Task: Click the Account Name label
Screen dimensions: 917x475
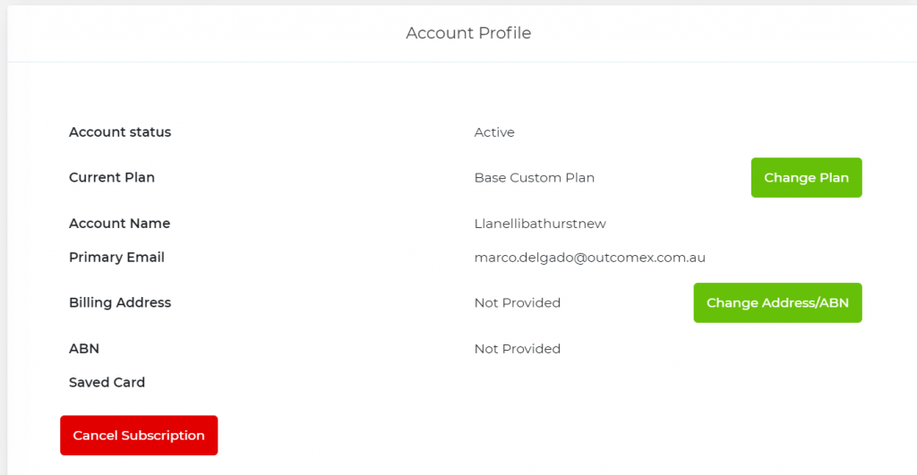Action: click(x=119, y=224)
